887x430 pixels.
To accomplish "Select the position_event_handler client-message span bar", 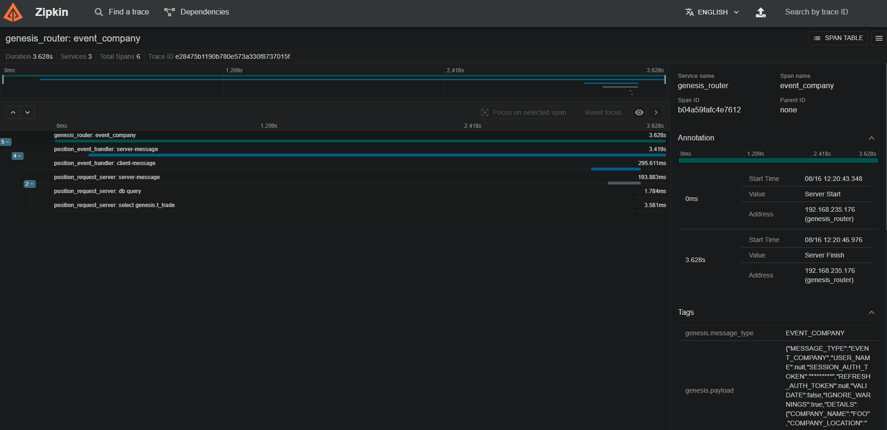I will tap(615, 169).
